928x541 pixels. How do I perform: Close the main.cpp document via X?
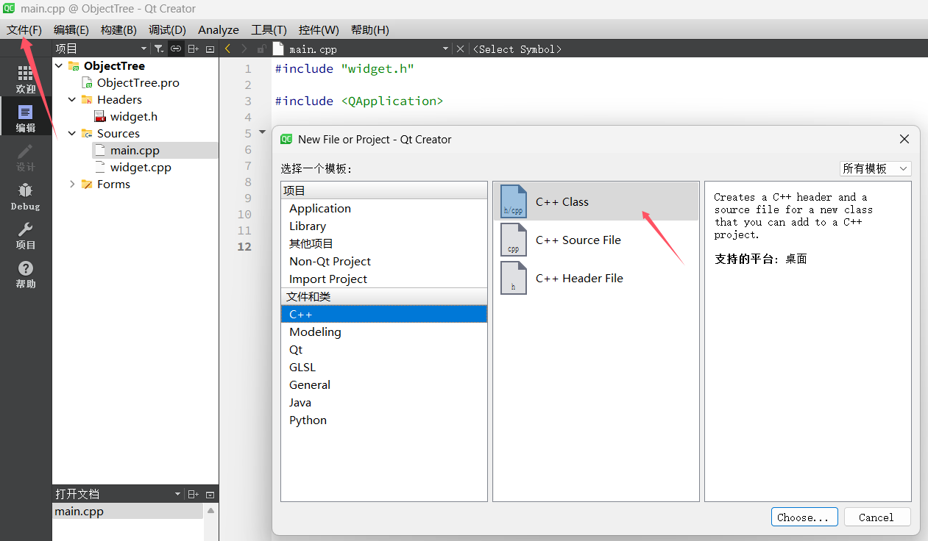click(x=460, y=49)
